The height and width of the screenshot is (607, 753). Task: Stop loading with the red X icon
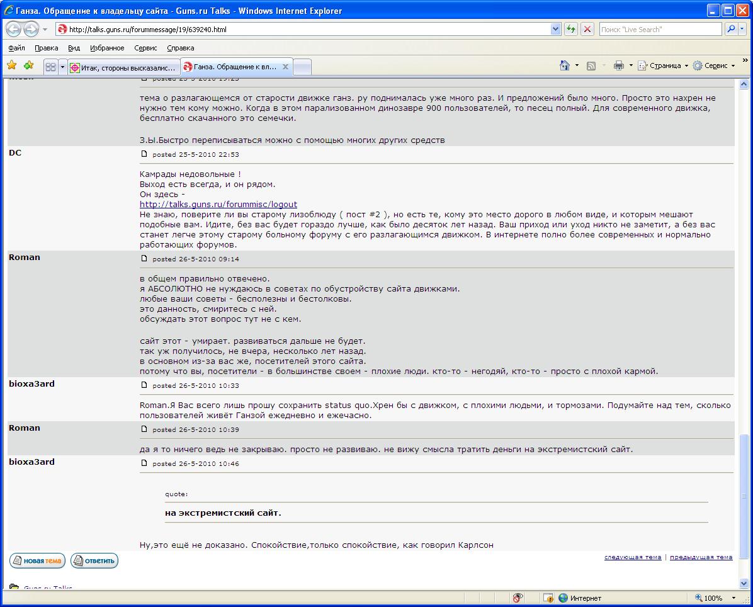(x=587, y=30)
